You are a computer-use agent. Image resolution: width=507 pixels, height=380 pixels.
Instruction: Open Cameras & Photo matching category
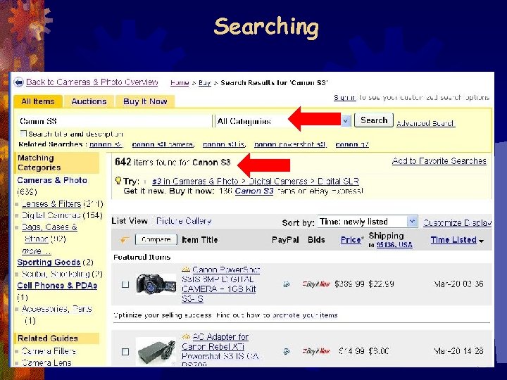coord(52,180)
